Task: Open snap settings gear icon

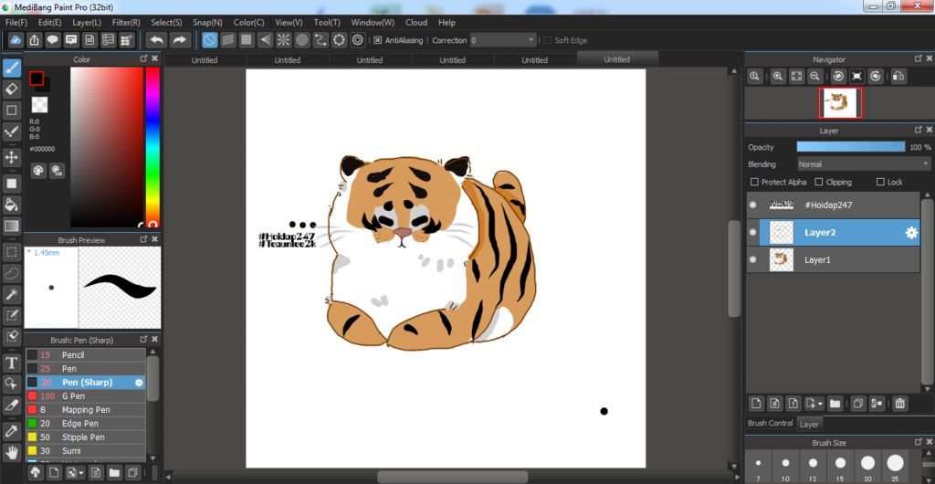Action: (357, 40)
